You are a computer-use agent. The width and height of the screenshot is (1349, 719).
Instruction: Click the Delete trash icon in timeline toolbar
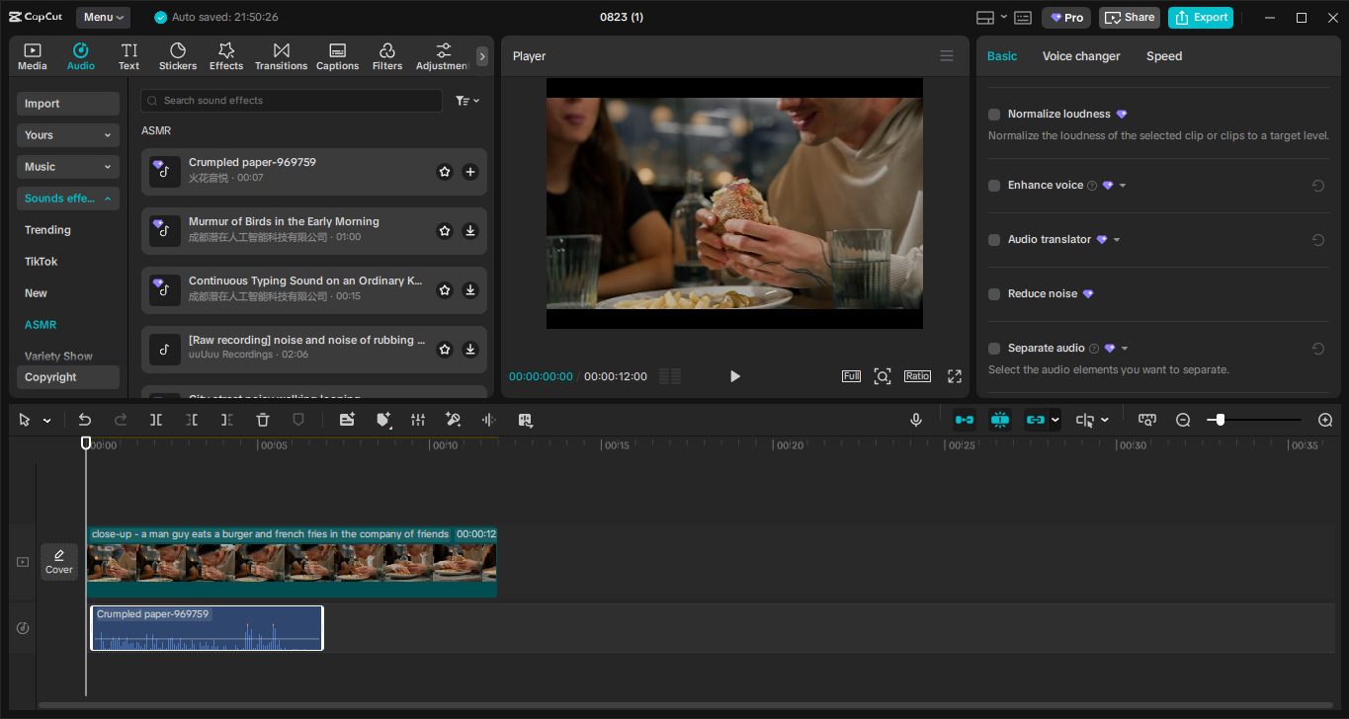click(263, 420)
